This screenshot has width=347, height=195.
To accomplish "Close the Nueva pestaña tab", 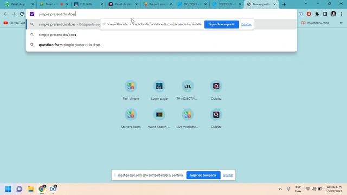I will click(x=275, y=4).
